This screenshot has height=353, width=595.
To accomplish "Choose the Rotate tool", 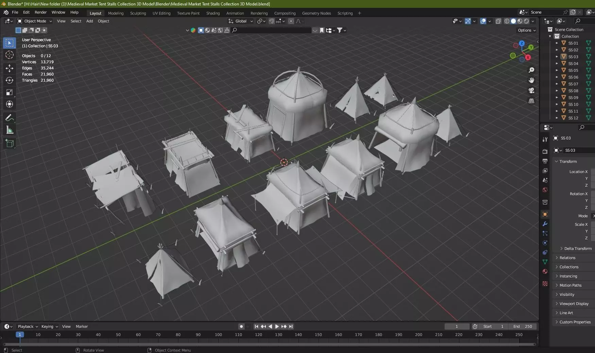I will pos(10,80).
